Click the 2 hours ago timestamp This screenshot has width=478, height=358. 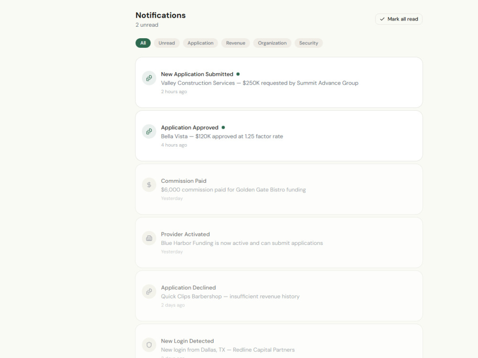[x=174, y=92]
